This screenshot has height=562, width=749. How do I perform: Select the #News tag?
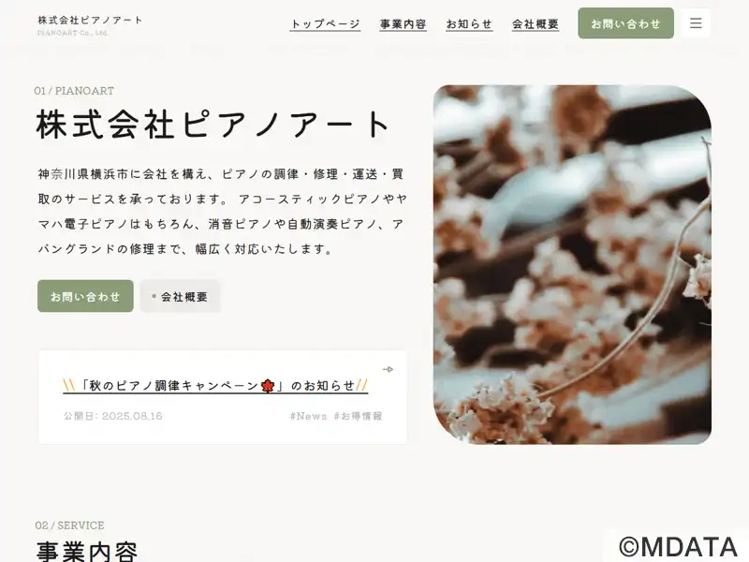coord(308,416)
